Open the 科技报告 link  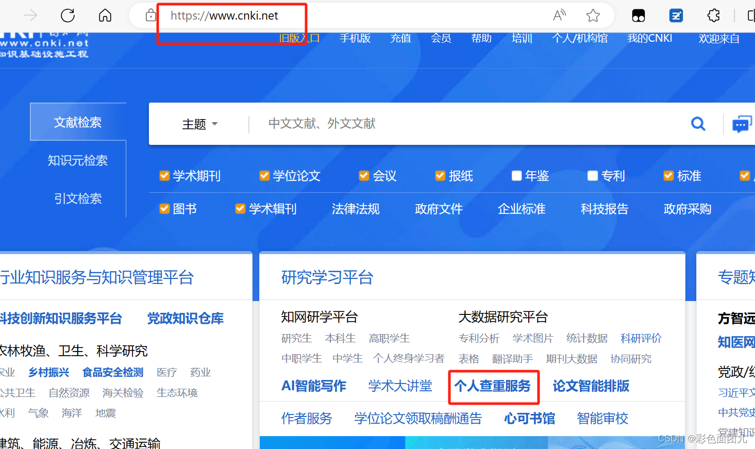(x=605, y=209)
